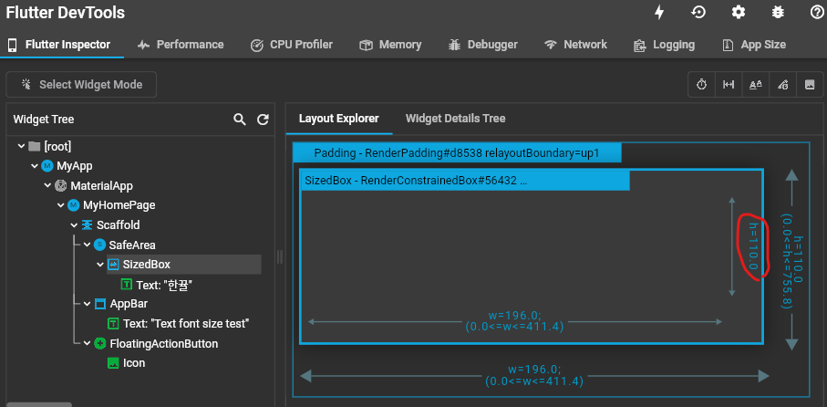Click the widget tree horizontal scrollbar

click(x=39, y=404)
